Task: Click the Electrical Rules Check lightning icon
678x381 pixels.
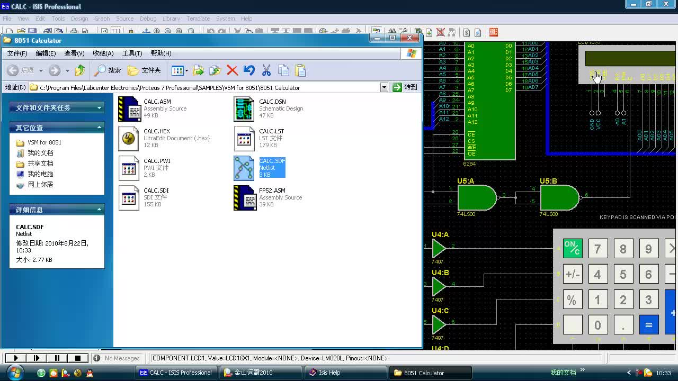Action: coord(478,32)
